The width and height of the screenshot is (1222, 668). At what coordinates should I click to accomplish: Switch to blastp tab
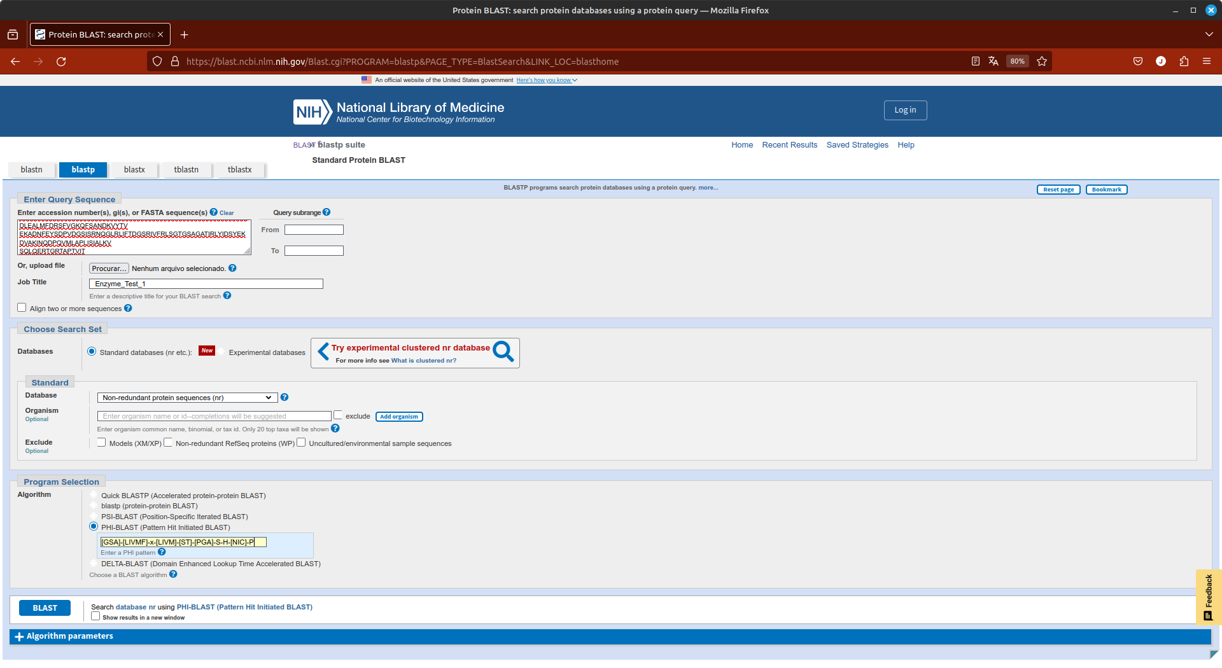point(83,170)
